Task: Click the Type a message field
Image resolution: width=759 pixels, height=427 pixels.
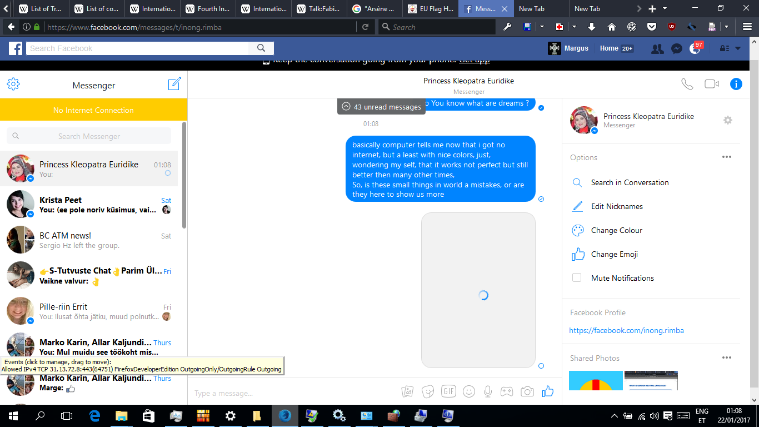Action: click(294, 393)
